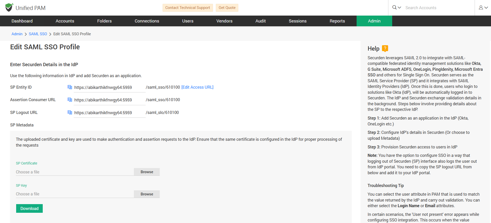
Task: Click the Help question mark icon
Action: (x=385, y=48)
